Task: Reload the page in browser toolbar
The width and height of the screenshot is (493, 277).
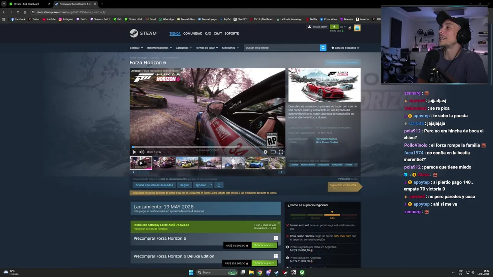Action: click(18, 12)
